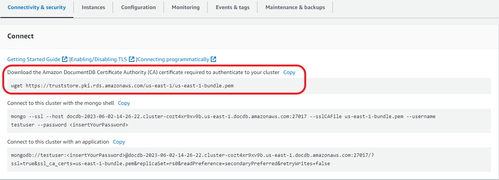Screen dimensions: 499x180
Task: Open the Maintenance & backups tab
Action: point(295,7)
